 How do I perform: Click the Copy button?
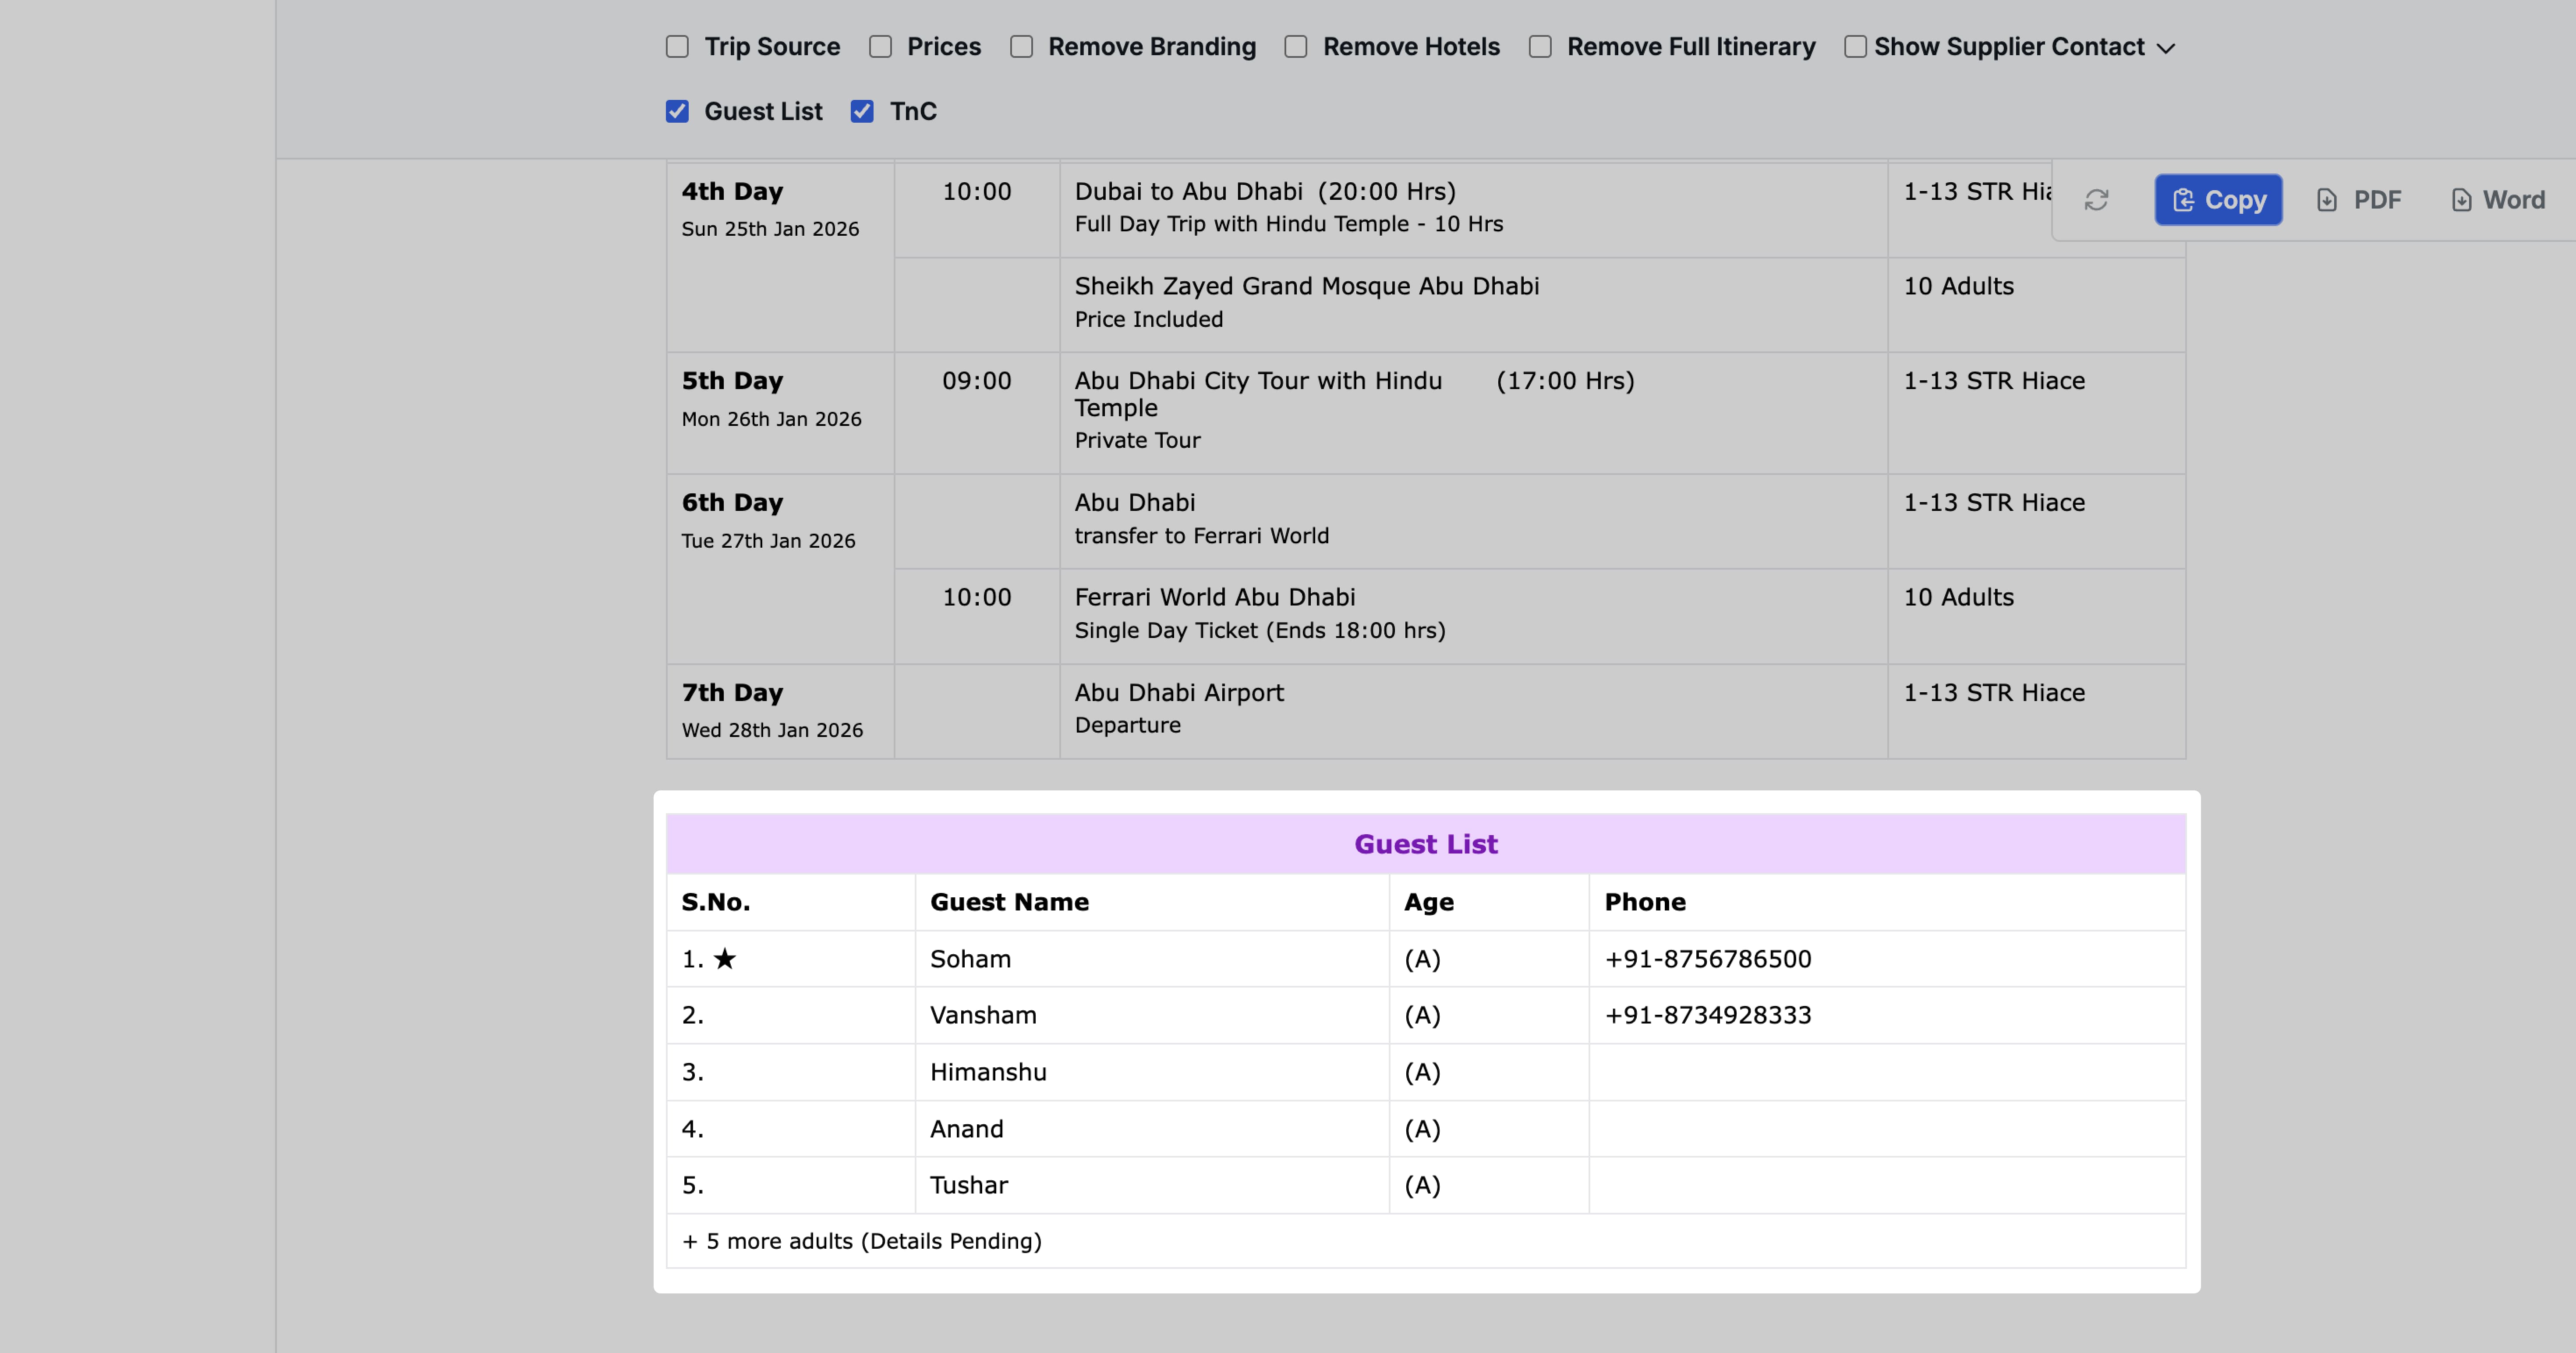[2218, 199]
